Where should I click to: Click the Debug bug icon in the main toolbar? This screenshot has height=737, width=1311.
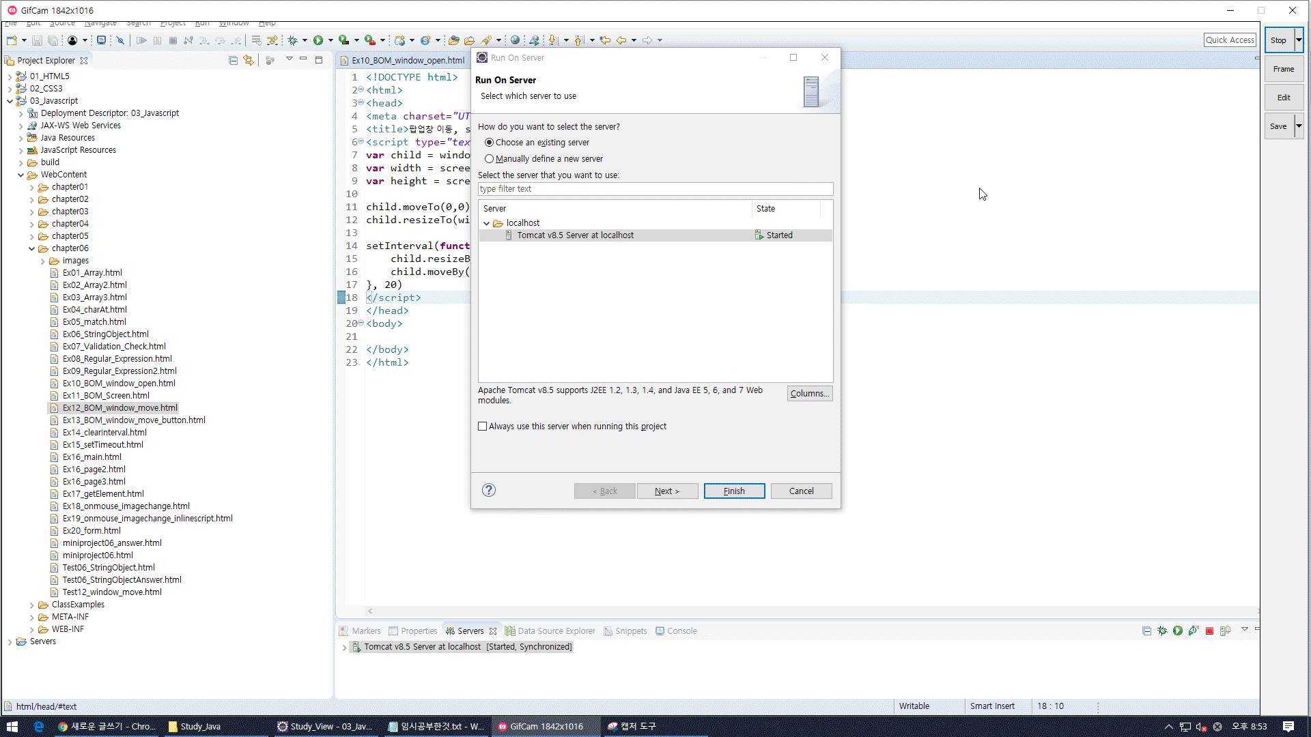coord(292,40)
